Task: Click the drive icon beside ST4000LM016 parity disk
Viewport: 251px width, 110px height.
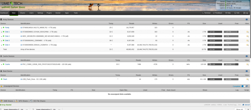Action: point(21,28)
